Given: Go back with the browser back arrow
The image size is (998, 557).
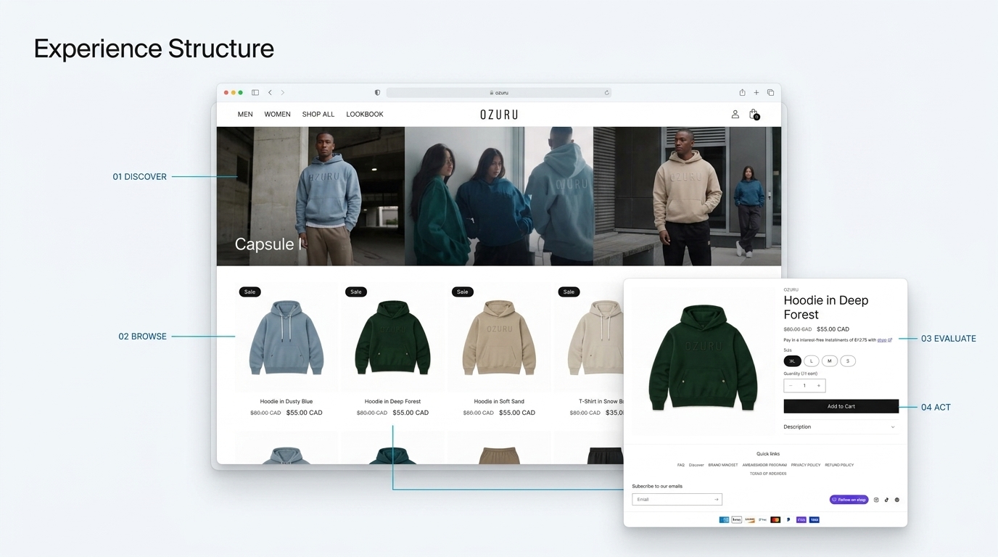Looking at the screenshot, I should click(x=270, y=93).
